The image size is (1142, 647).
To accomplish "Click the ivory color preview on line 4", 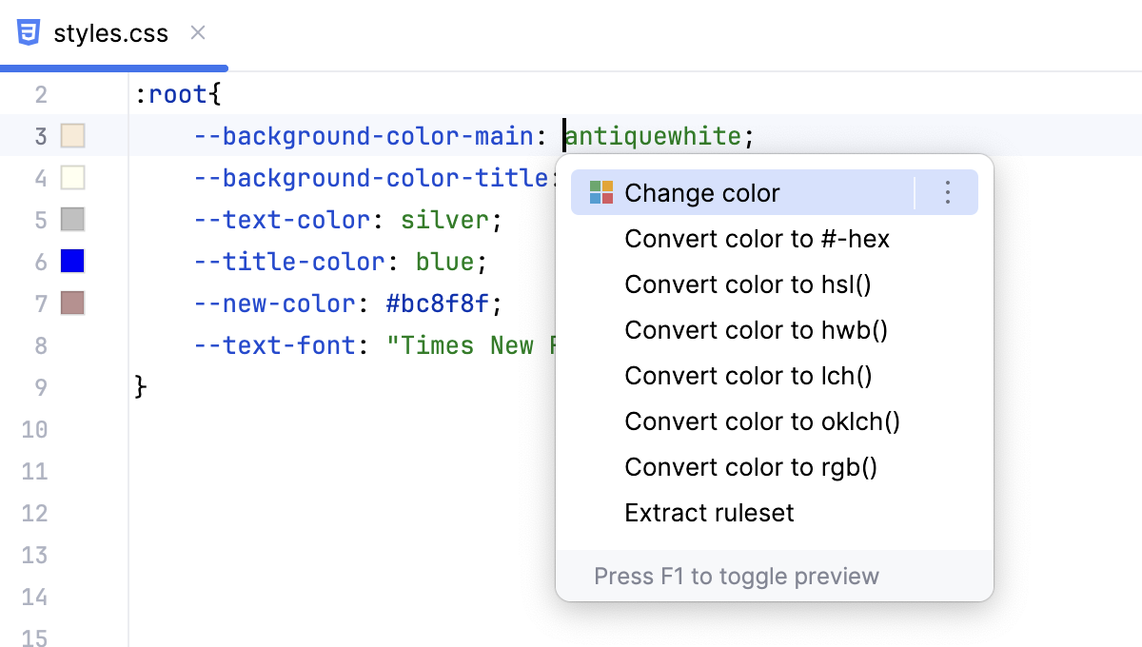I will (72, 178).
